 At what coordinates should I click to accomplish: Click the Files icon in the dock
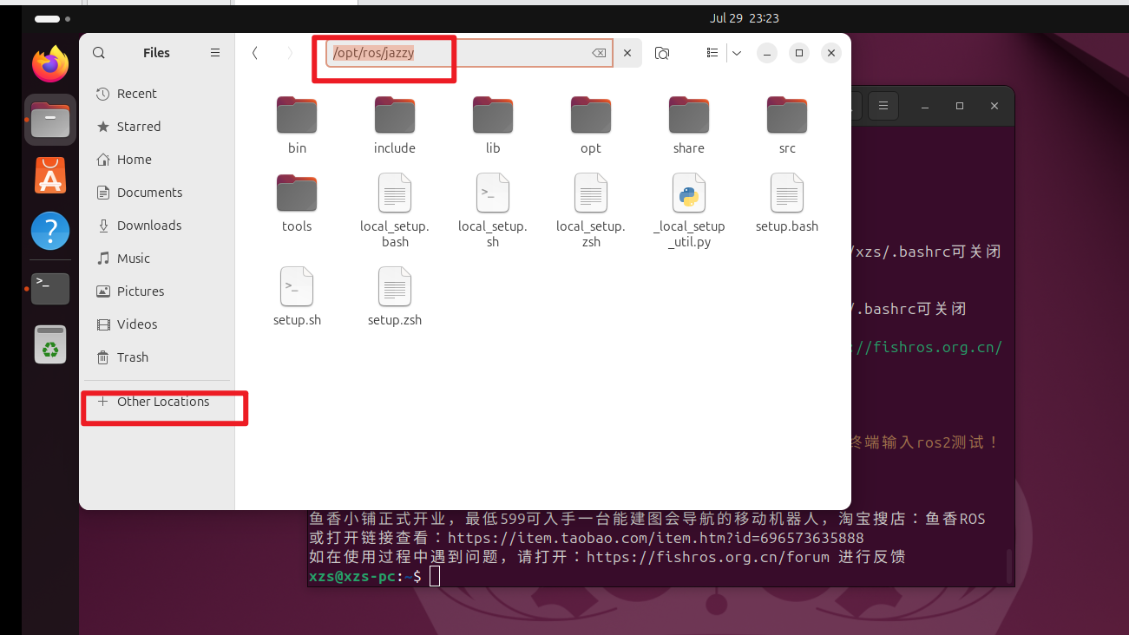click(x=50, y=120)
